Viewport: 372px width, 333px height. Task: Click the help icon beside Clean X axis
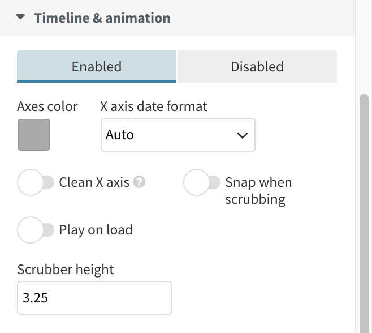coord(140,182)
